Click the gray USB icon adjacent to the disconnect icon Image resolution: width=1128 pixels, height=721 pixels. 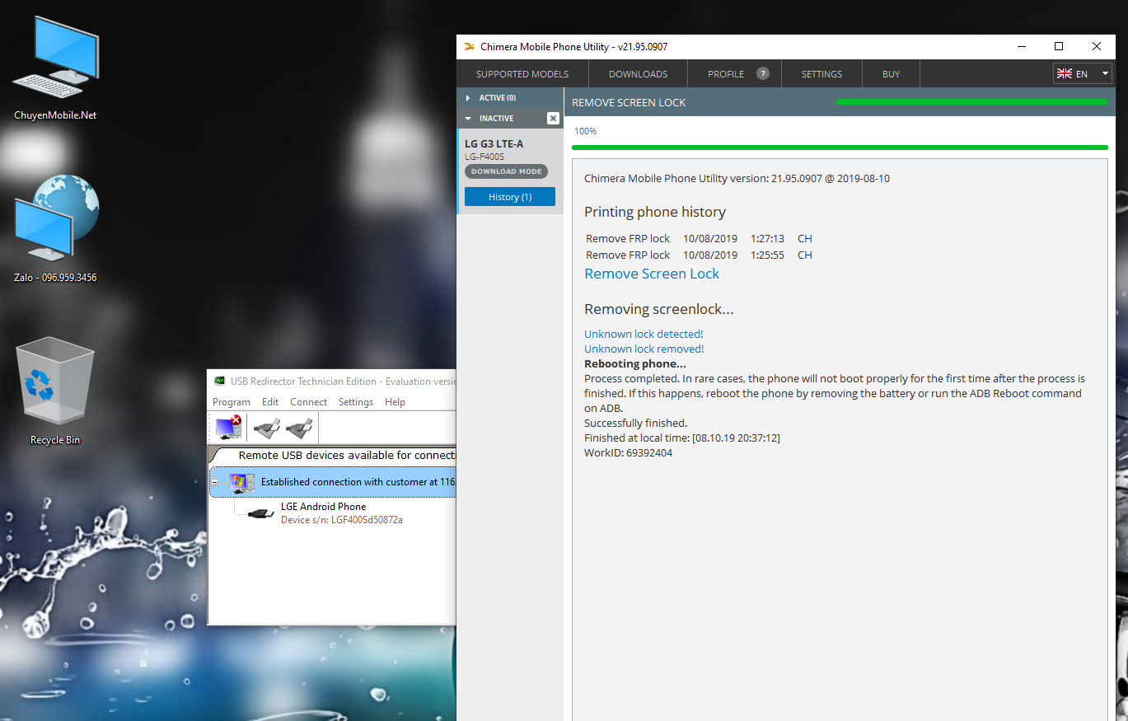(267, 428)
